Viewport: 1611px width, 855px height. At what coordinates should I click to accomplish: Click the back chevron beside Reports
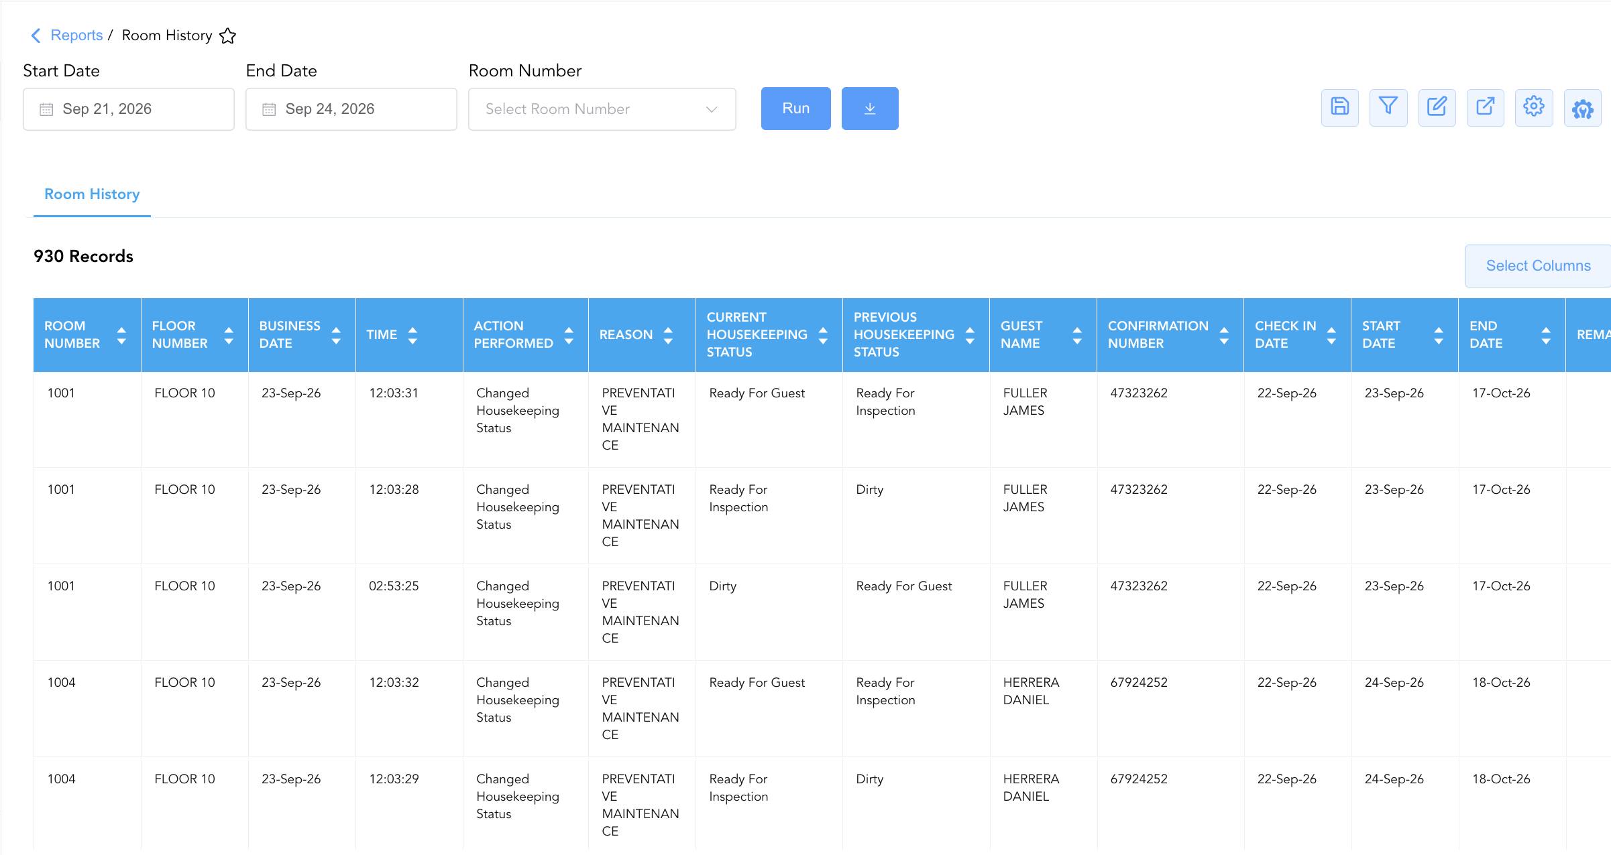[x=36, y=36]
